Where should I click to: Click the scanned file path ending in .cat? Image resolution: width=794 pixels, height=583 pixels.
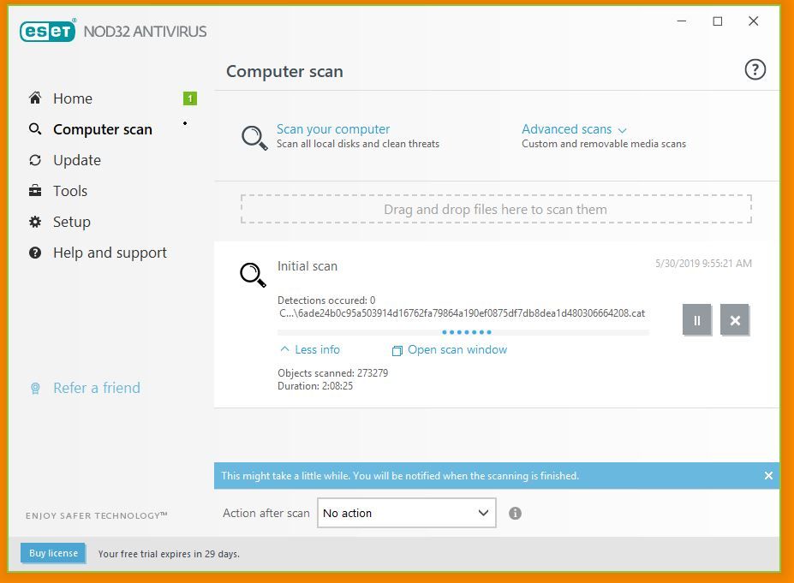[463, 313]
